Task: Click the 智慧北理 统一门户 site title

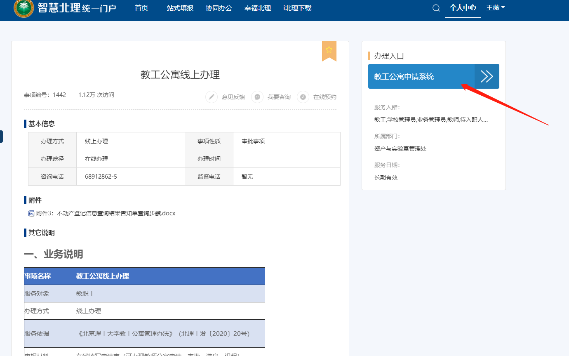Action: 77,8
